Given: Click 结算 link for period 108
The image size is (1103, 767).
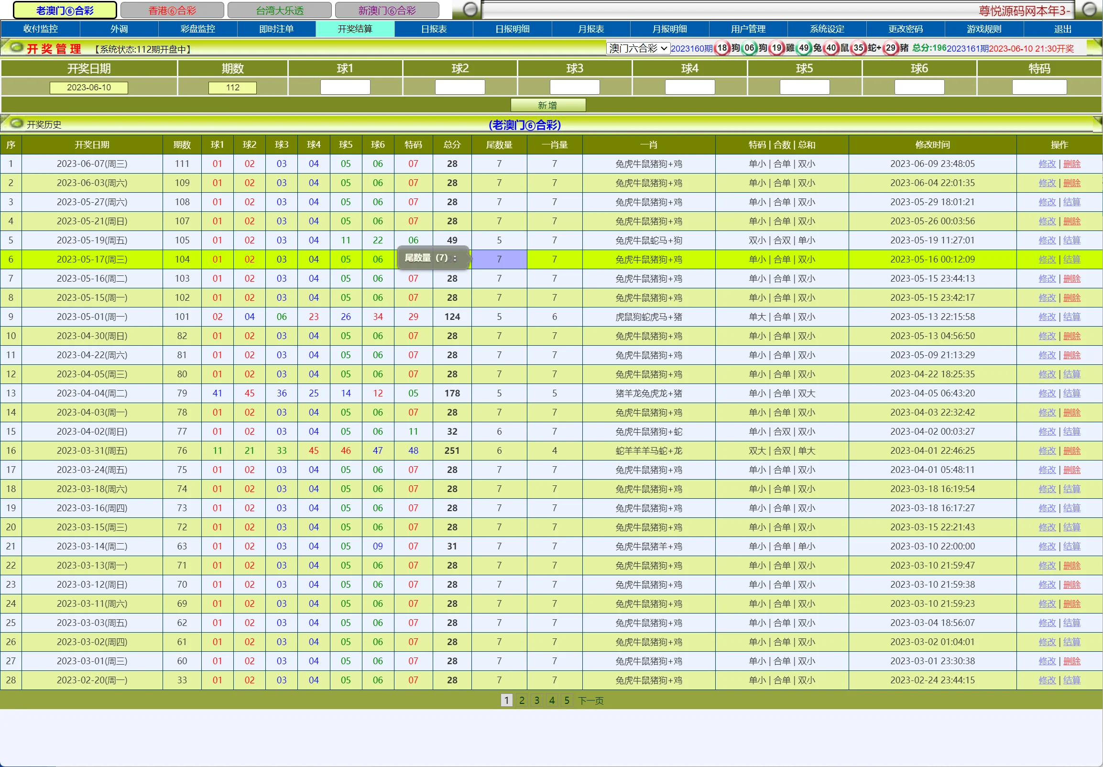Looking at the screenshot, I should tap(1072, 202).
